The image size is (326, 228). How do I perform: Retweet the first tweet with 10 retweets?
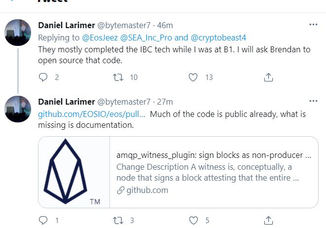point(118,77)
